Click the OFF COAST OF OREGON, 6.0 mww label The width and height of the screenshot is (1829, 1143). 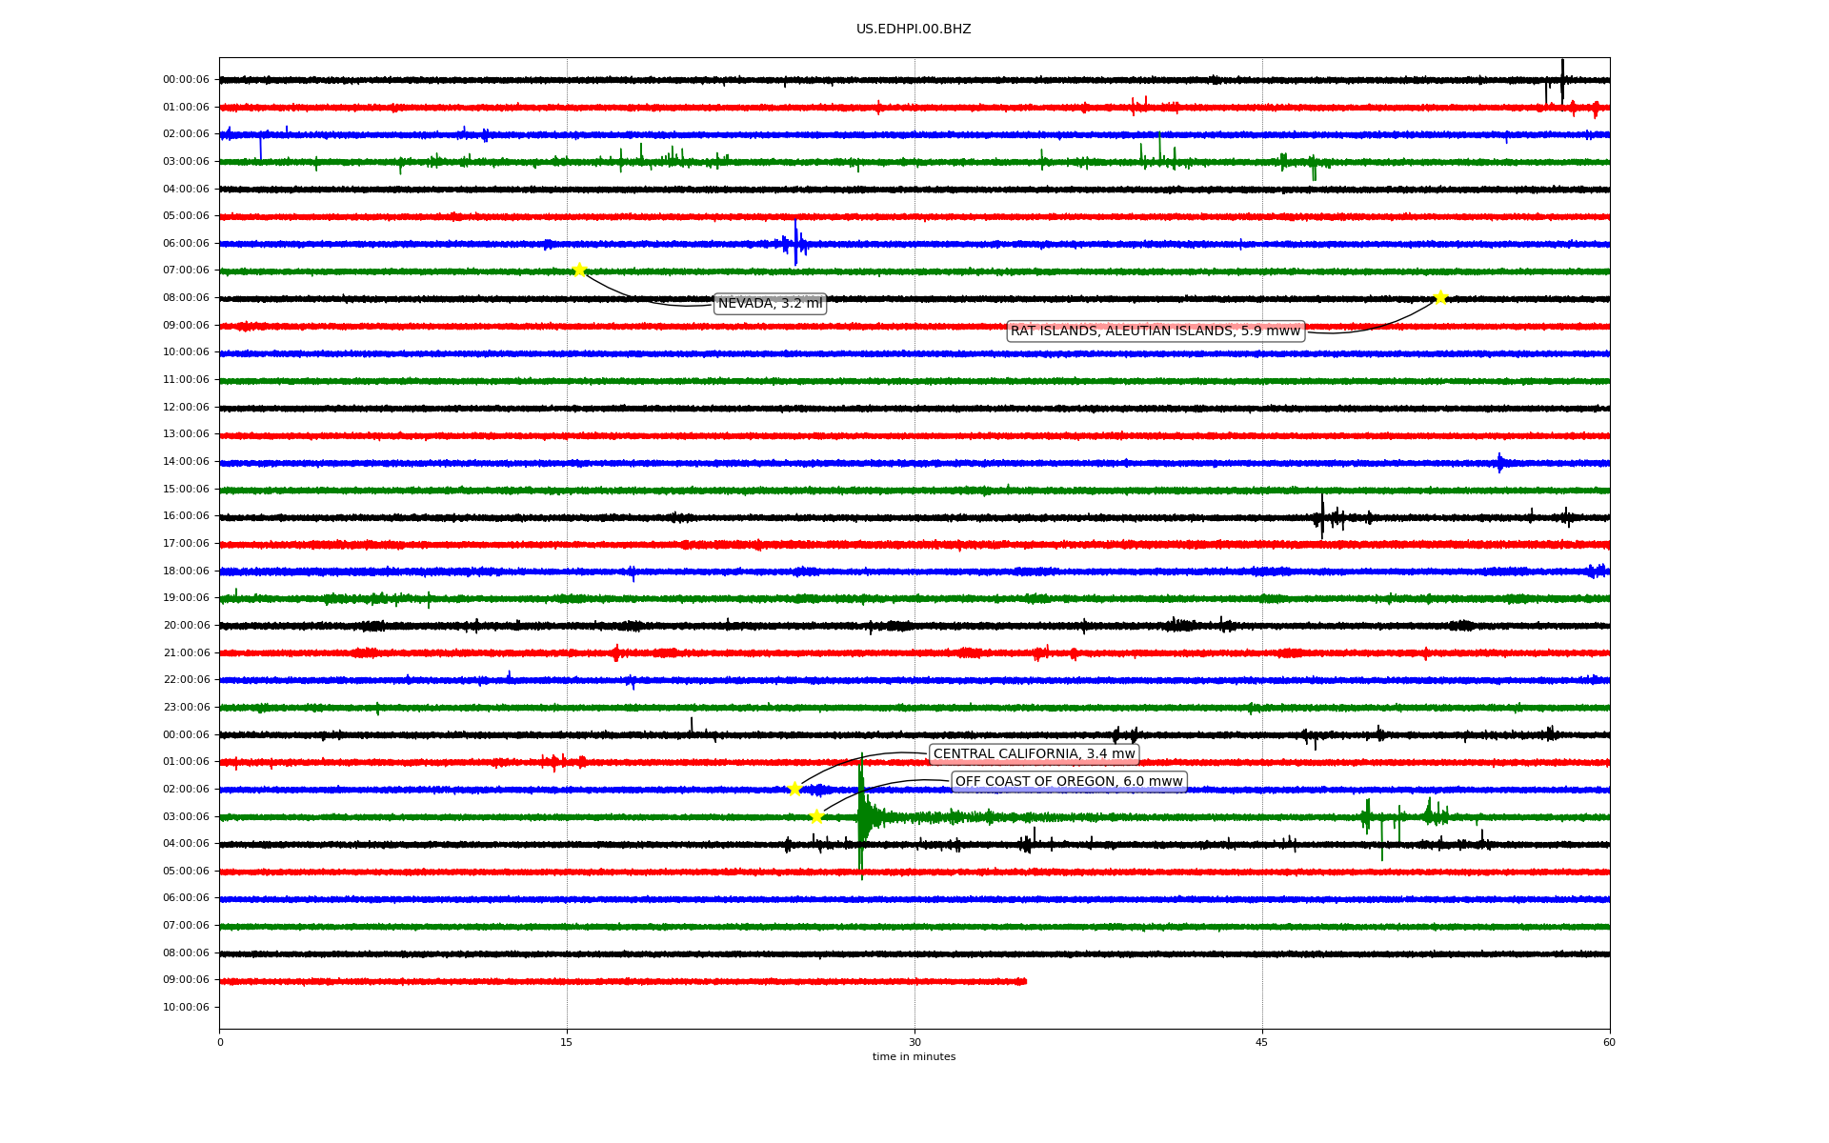coord(1068,782)
